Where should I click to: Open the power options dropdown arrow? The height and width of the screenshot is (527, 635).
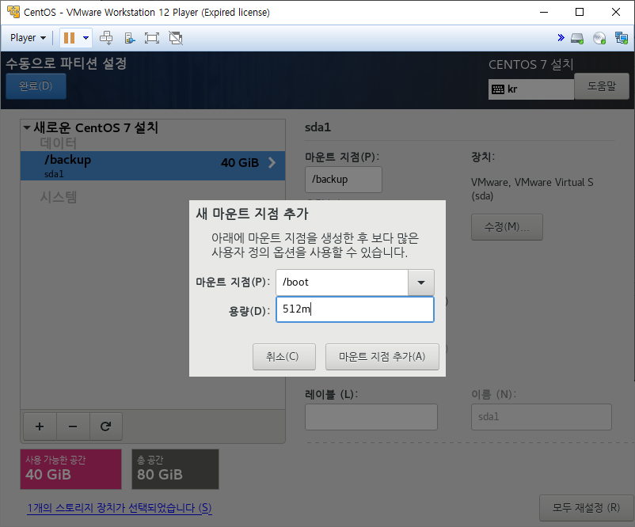pyautogui.click(x=86, y=38)
